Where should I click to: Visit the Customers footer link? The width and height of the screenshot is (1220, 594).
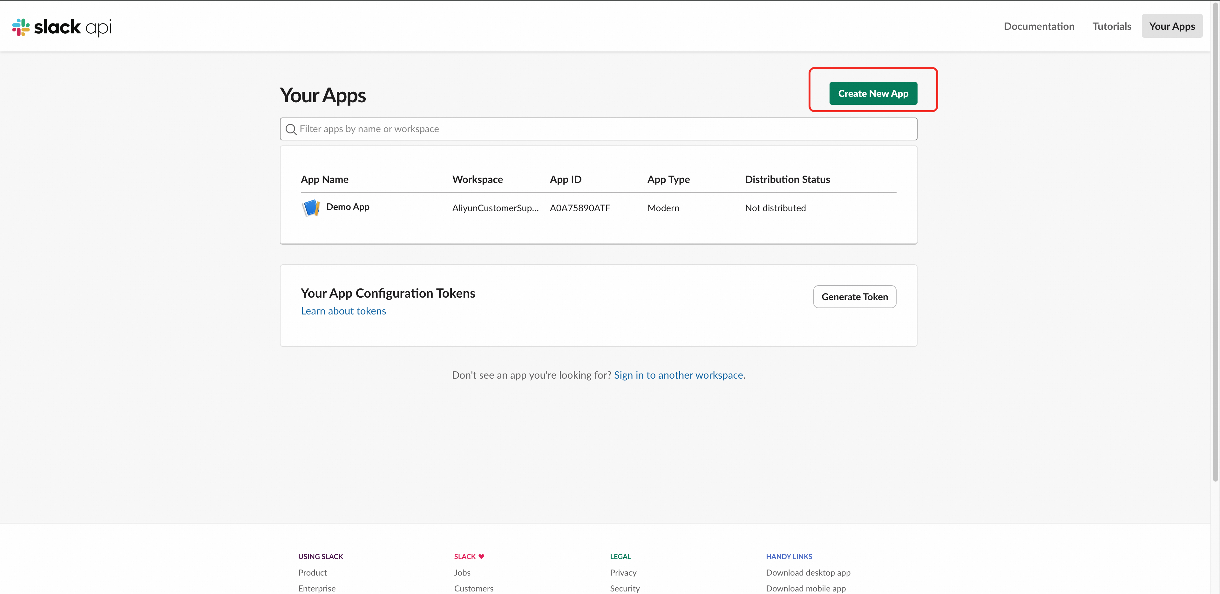[x=474, y=588]
